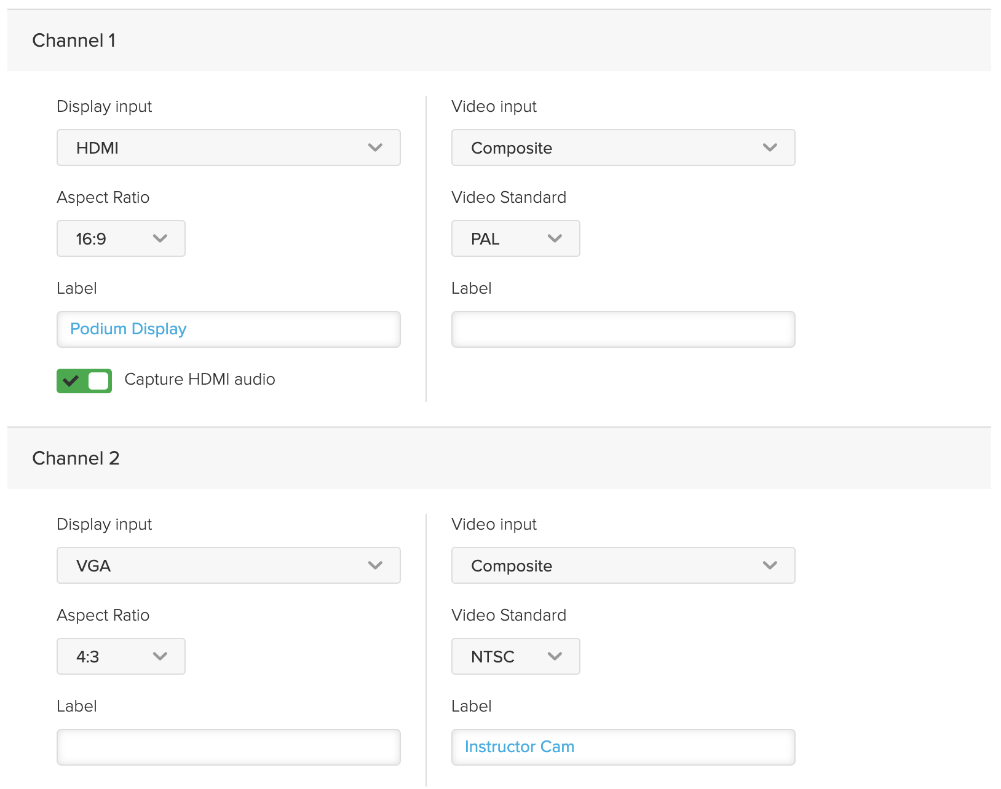The image size is (1001, 789).
Task: Click the chevron arrow on VGA dropdown
Action: 375,565
